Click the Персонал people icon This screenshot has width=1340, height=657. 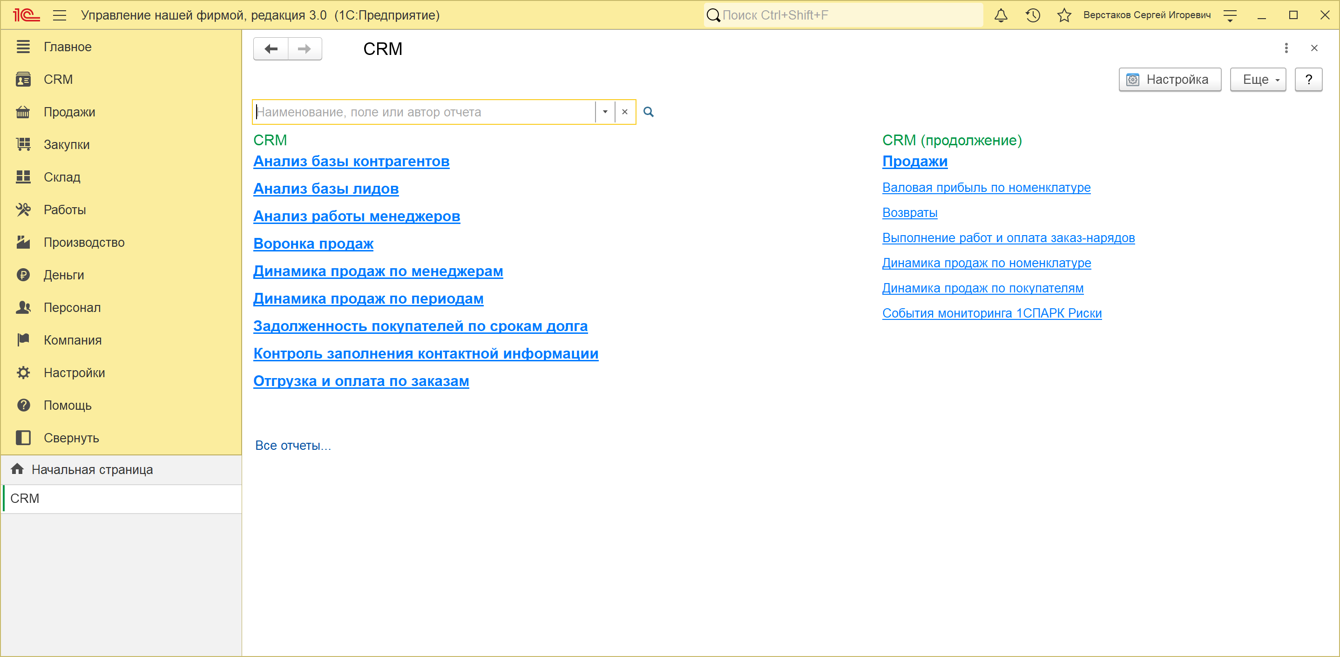[23, 307]
